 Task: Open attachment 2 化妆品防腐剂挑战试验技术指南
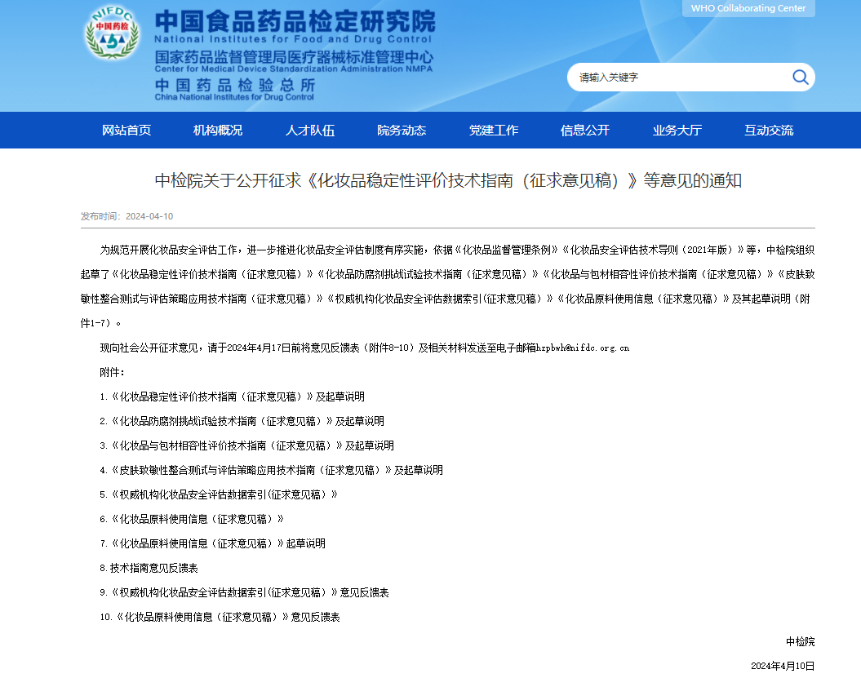[242, 421]
